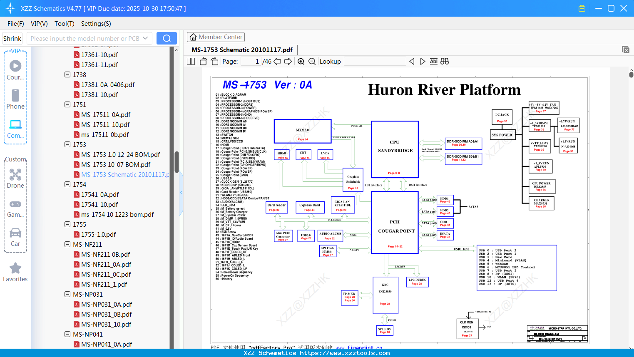Collapse the MS-NP031 folder
Viewport: 634px width, 357px height.
click(x=67, y=295)
